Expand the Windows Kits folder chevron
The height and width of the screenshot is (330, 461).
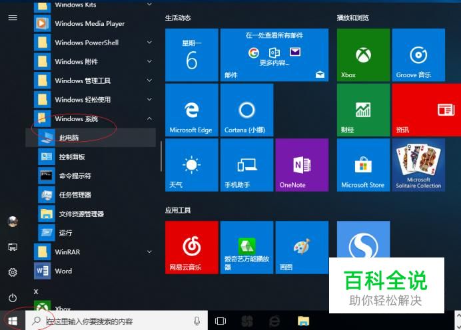point(149,5)
